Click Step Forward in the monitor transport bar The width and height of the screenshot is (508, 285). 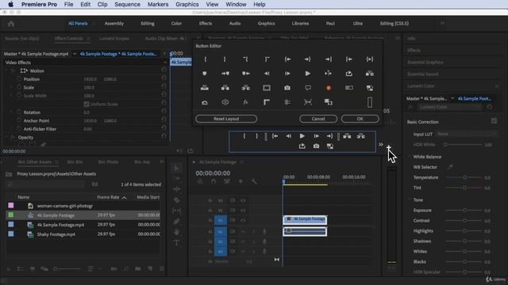pyautogui.click(x=316, y=136)
